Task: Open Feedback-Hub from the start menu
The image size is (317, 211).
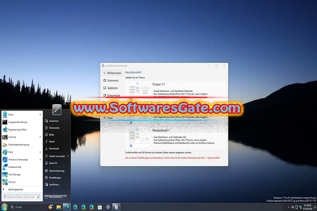Action: pos(22,167)
